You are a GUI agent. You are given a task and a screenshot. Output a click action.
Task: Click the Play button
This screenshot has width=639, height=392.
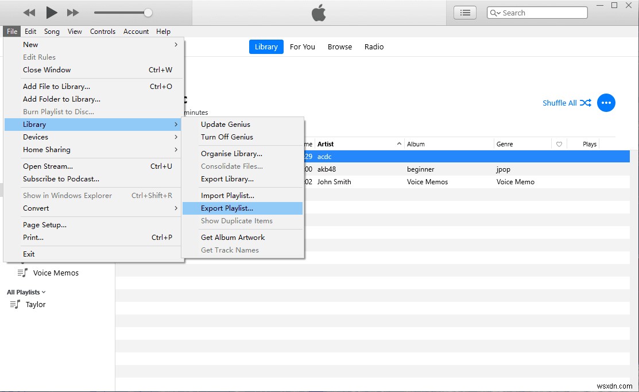point(51,12)
